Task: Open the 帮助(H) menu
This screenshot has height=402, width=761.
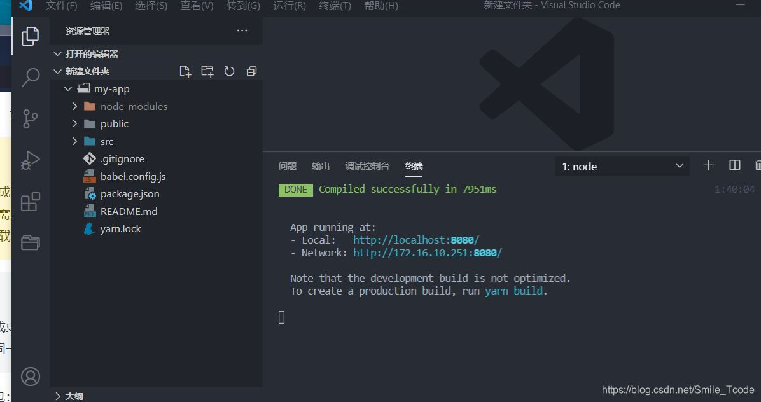Action: tap(381, 6)
